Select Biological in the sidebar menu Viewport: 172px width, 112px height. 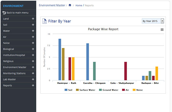19,49
